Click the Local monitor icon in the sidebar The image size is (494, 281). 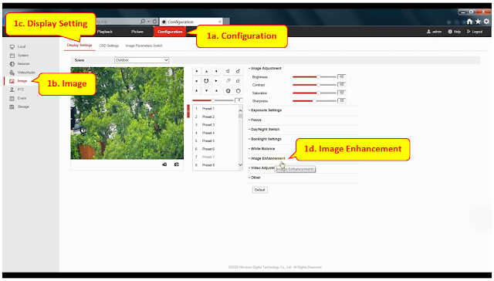(x=12, y=46)
